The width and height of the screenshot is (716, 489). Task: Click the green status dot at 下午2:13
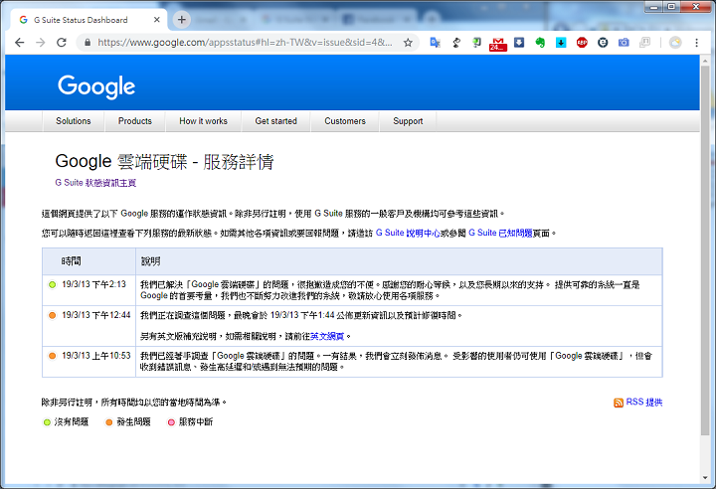[52, 285]
